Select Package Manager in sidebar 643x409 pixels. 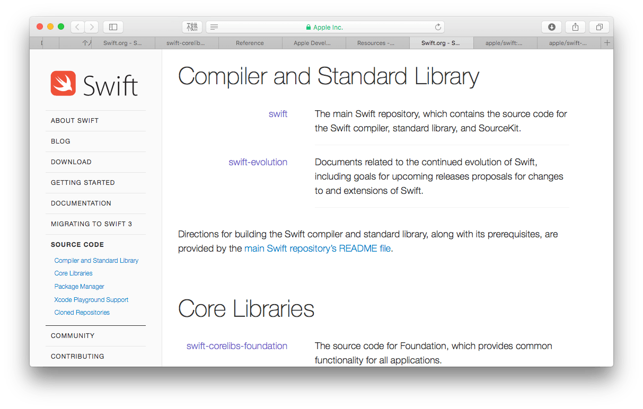pos(79,287)
